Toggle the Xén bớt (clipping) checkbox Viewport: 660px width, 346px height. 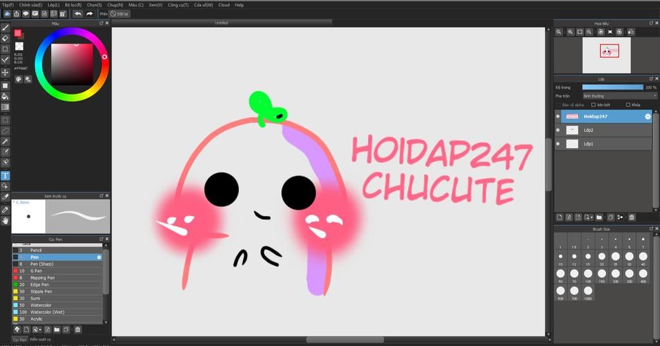594,105
